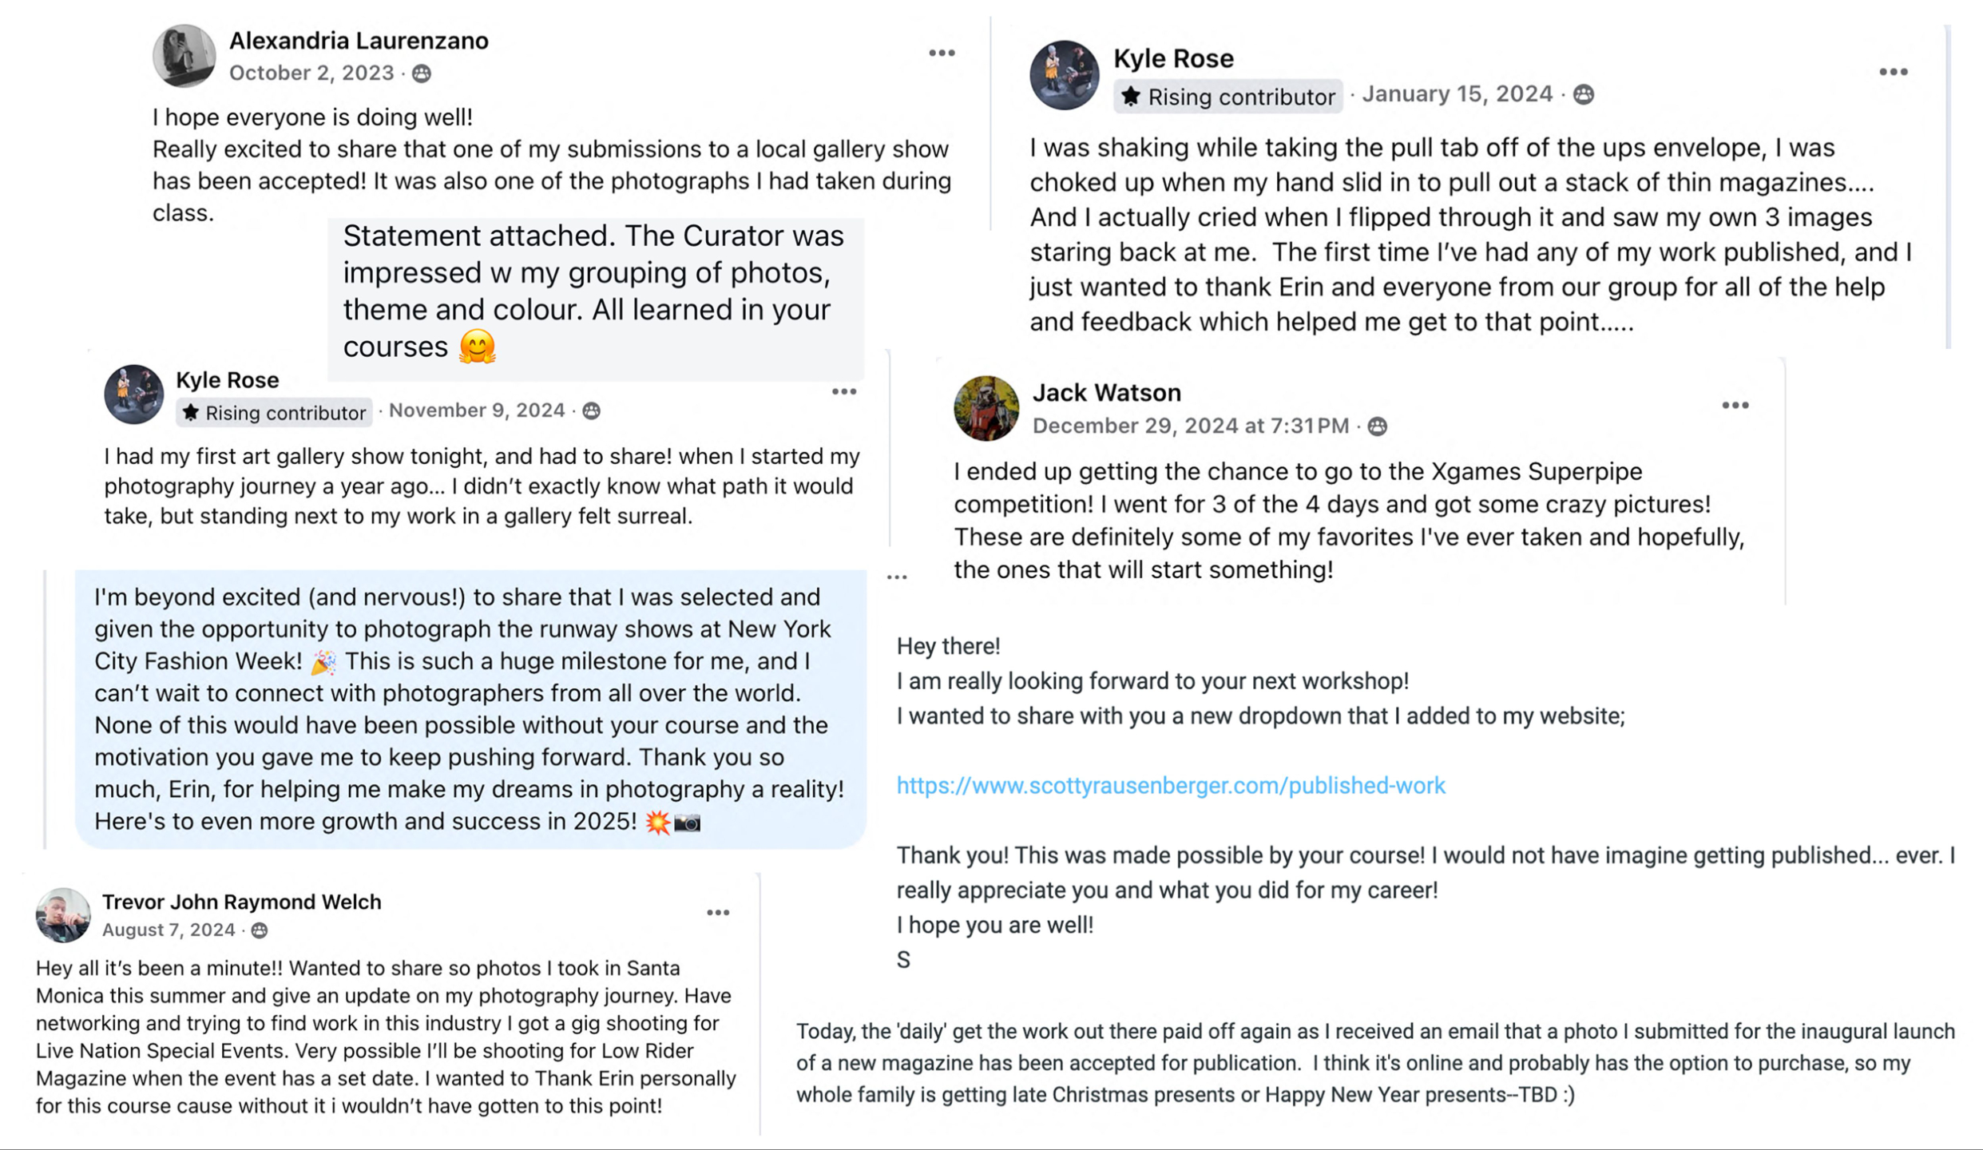Click group privacy icon beside November 9, 2024
Image resolution: width=1983 pixels, height=1150 pixels.
[592, 411]
